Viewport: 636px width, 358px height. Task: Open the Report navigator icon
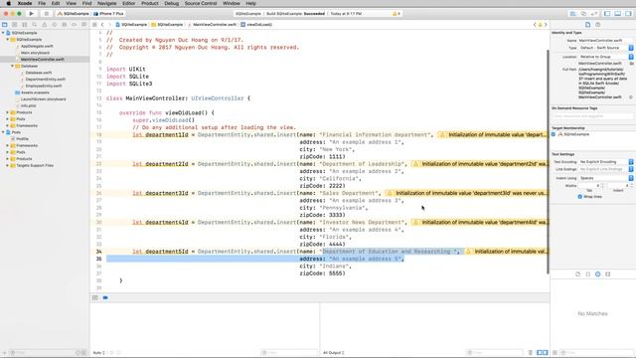pyautogui.click(x=83, y=24)
